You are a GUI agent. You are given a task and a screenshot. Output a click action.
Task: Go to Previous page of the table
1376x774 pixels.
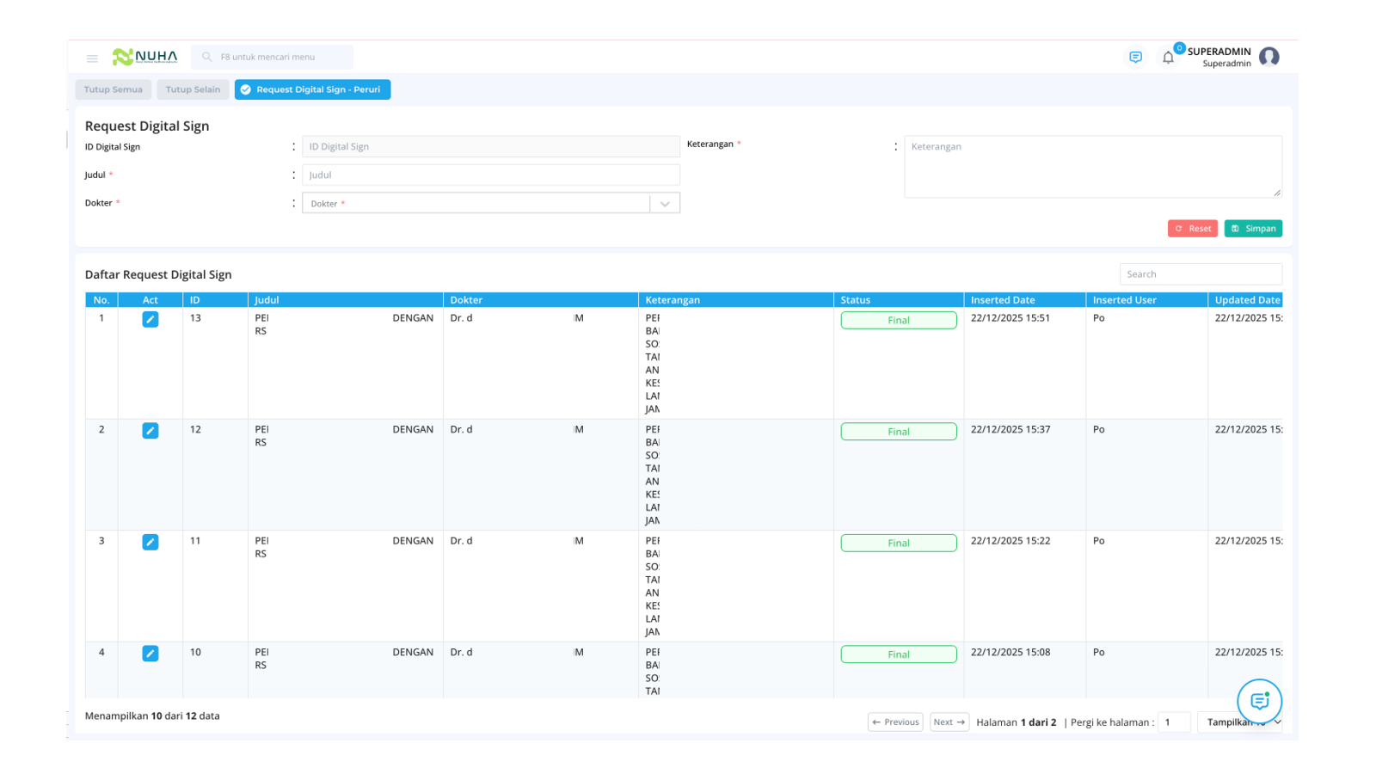pyautogui.click(x=895, y=722)
